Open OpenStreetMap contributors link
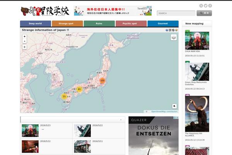Screen dimensions: 232x155 pos(164,112)
